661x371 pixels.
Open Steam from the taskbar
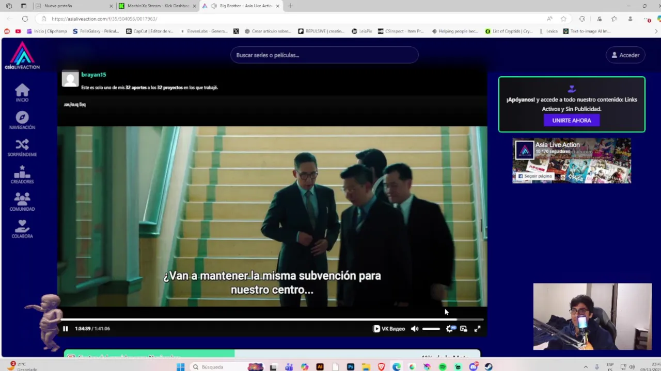pyautogui.click(x=489, y=367)
